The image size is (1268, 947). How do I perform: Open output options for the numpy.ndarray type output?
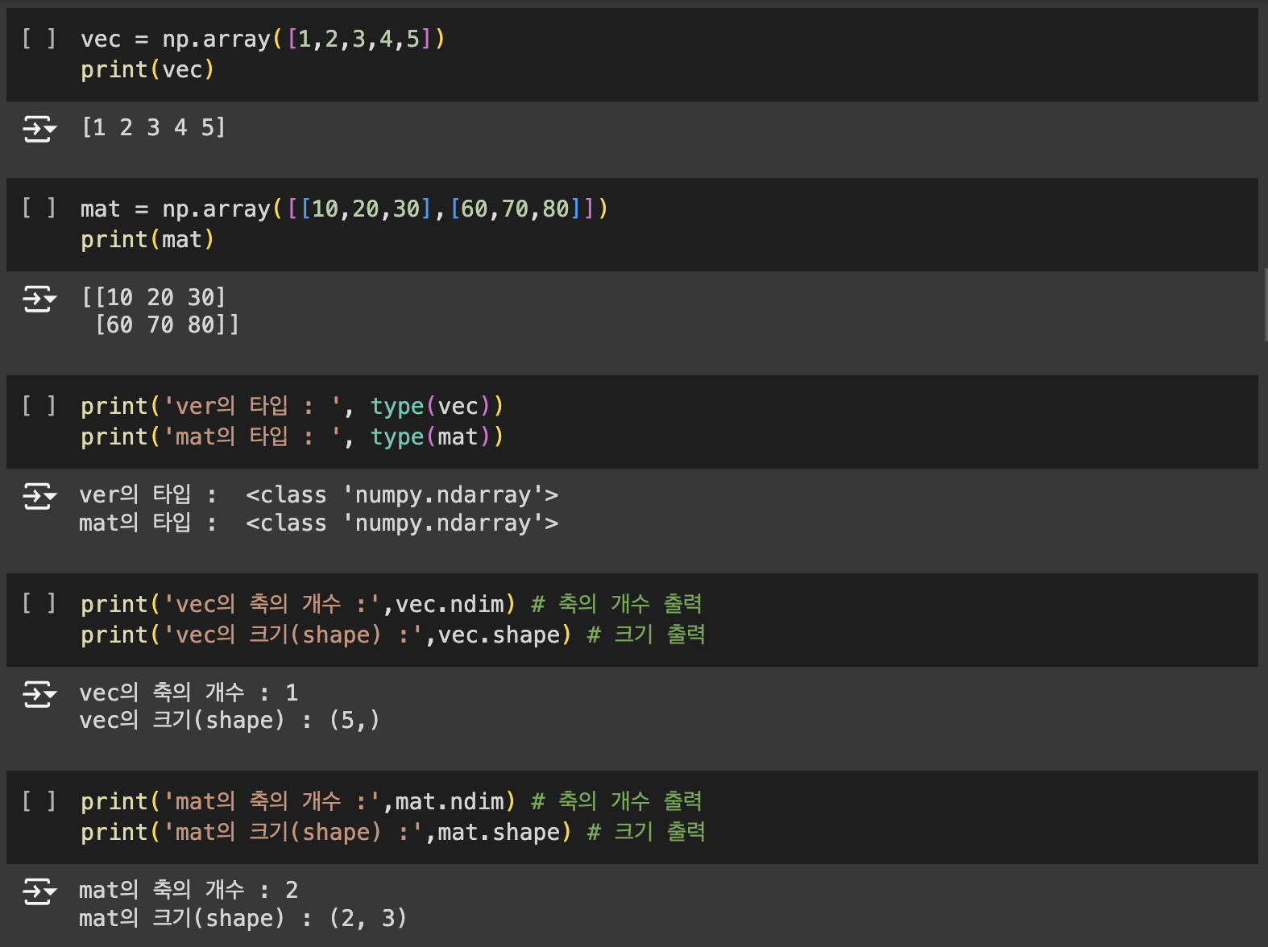pyautogui.click(x=39, y=496)
